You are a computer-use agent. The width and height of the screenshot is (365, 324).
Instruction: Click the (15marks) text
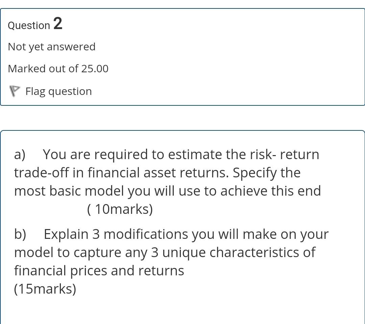point(45,289)
